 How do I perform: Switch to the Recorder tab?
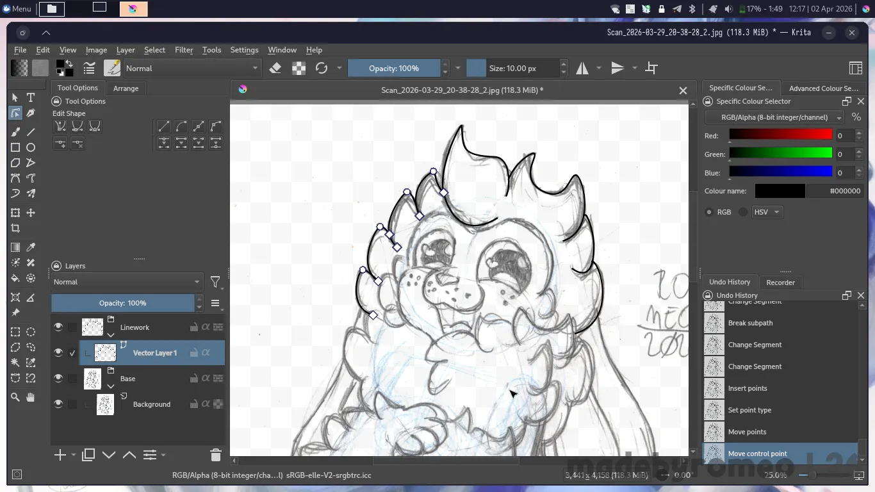[x=780, y=283]
